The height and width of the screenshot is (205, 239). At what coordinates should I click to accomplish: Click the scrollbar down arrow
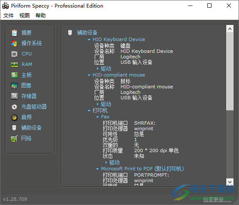(x=230, y=182)
